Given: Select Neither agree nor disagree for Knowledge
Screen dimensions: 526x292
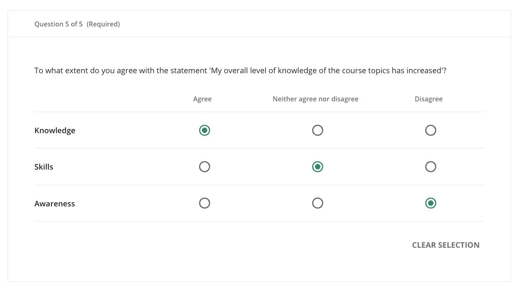Looking at the screenshot, I should tap(317, 130).
